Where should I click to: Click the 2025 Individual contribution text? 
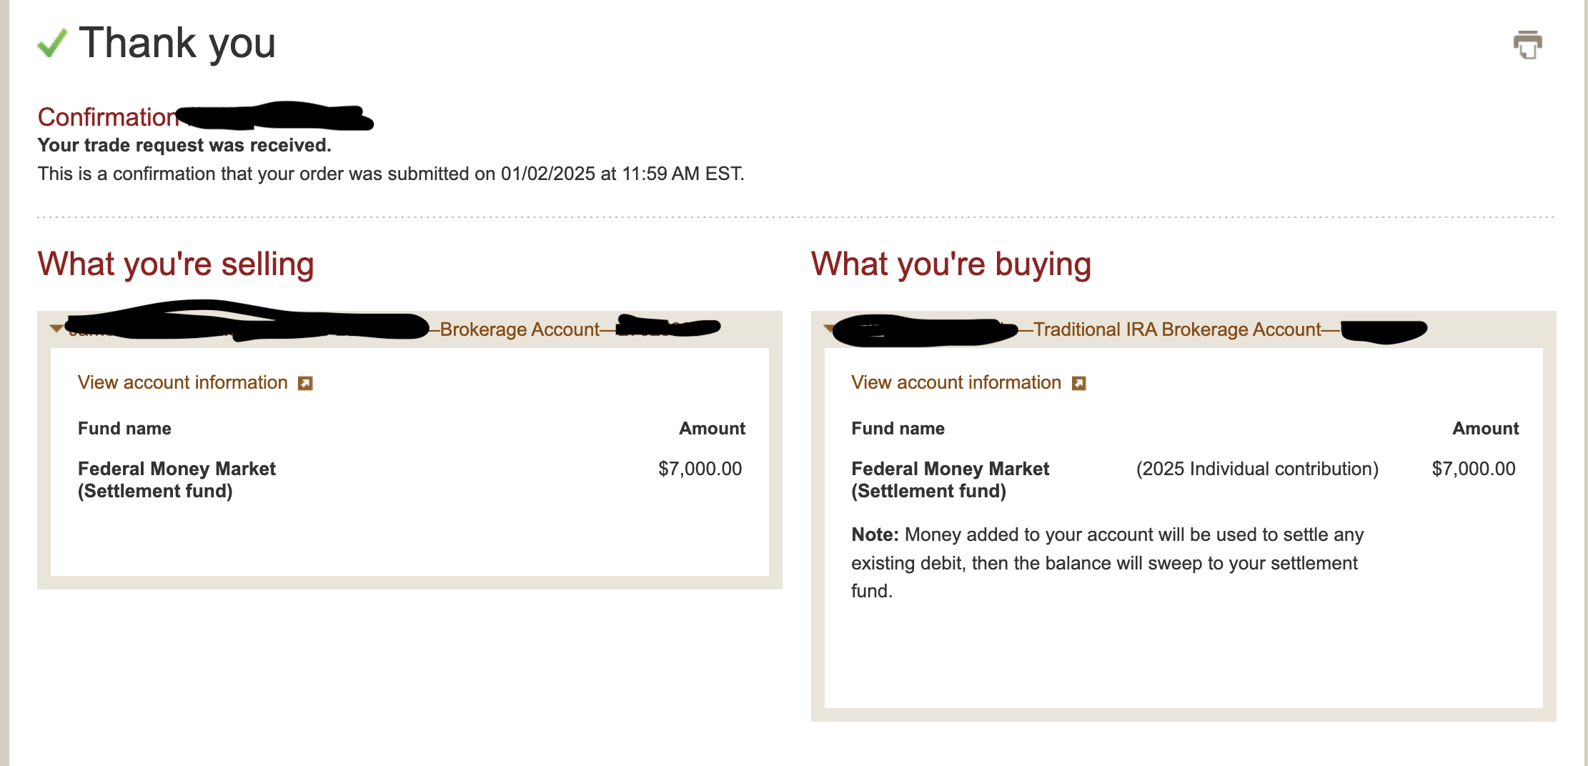pos(1257,469)
